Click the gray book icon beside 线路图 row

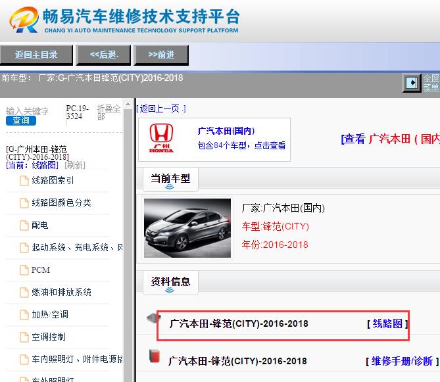coord(154,318)
